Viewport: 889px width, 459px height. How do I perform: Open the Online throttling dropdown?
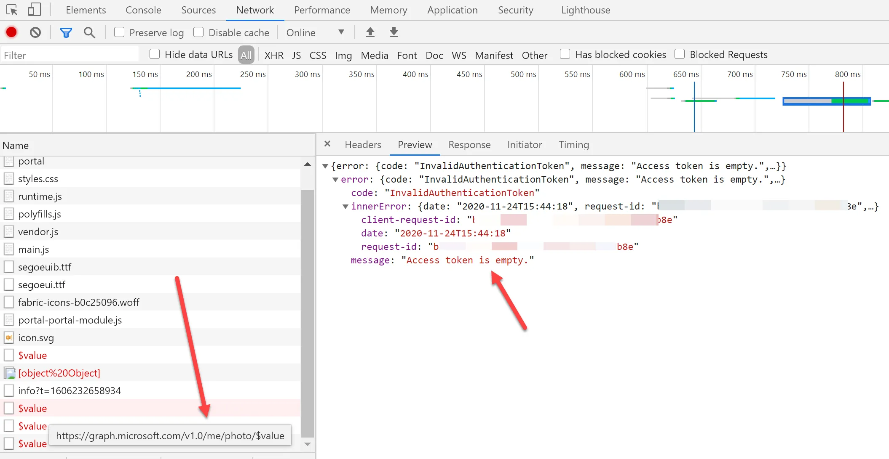point(315,32)
